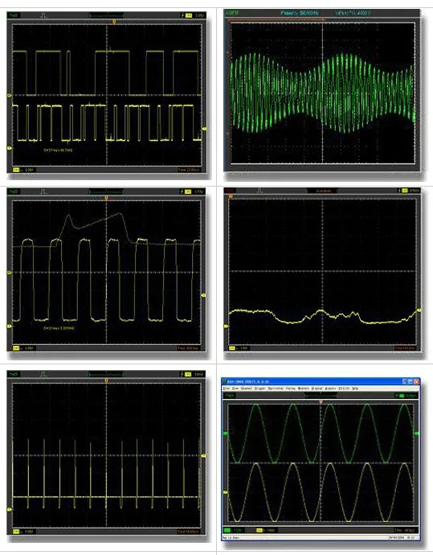Open the Display menu in the sine-wave window

[x=317, y=388]
